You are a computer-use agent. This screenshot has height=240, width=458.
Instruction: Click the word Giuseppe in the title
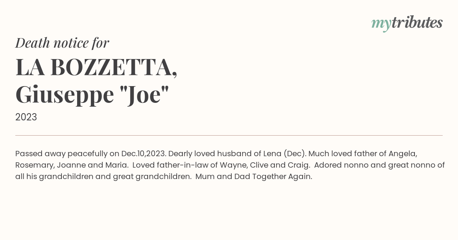[65, 95]
